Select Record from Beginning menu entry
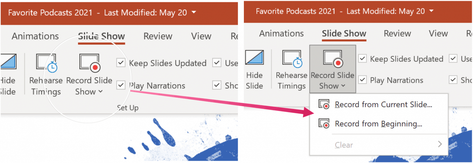Screen dimensions: 473x163 [x=378, y=124]
